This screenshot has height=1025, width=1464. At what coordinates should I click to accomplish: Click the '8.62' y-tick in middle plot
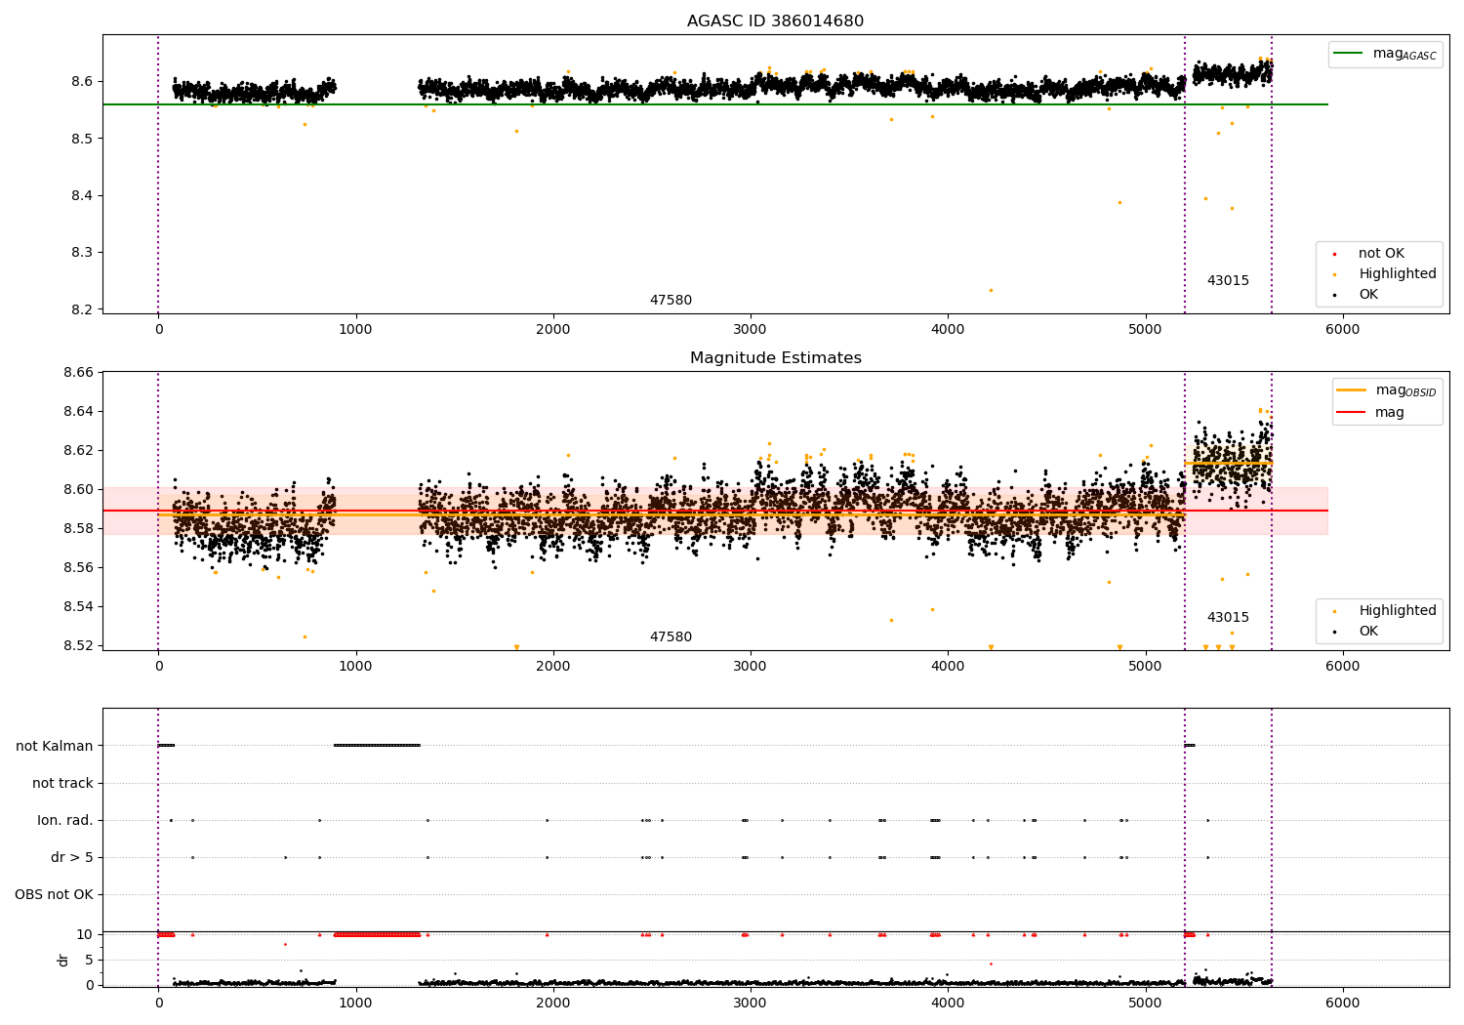click(x=78, y=451)
